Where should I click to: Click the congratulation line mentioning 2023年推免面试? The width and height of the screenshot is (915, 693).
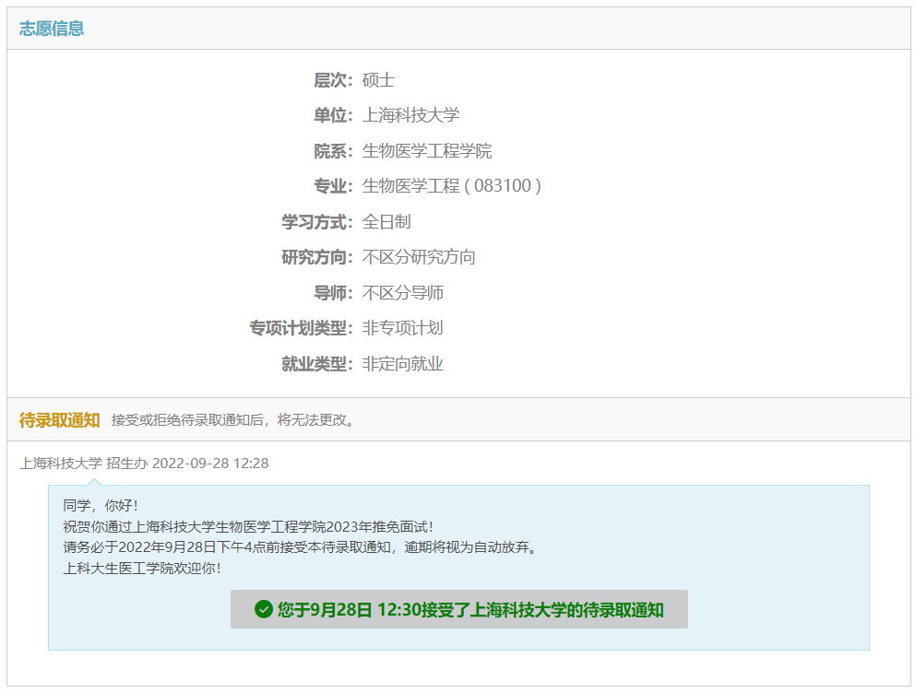[249, 526]
